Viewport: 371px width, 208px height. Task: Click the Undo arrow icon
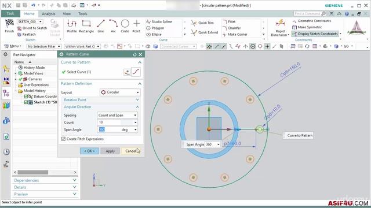33,5
